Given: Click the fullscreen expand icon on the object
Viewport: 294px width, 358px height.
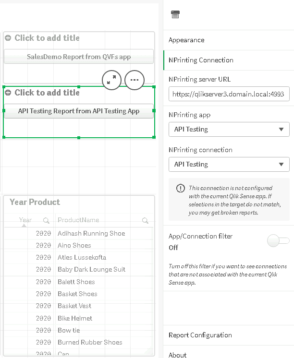Looking at the screenshot, I should (111, 80).
